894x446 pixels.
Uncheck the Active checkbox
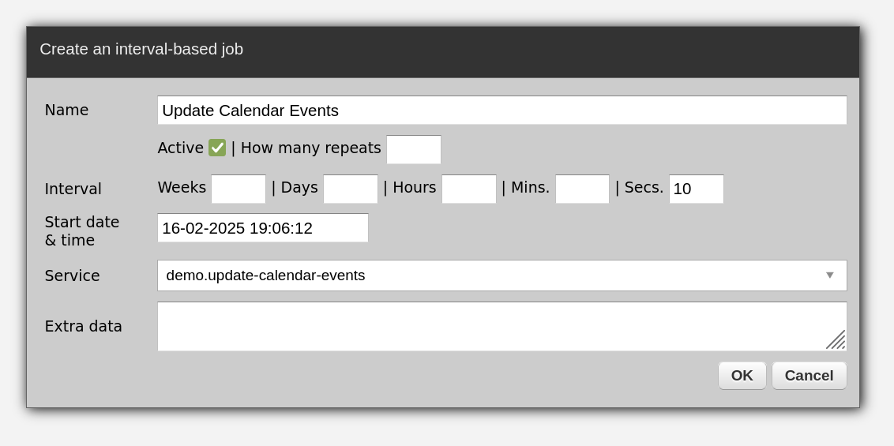[217, 148]
